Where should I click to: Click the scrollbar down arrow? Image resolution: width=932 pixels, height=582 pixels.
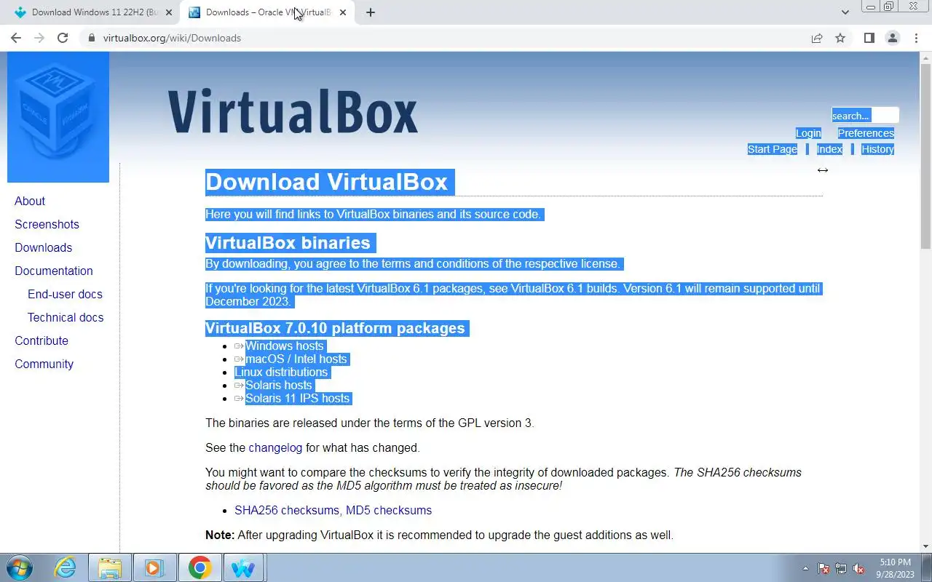tap(926, 546)
